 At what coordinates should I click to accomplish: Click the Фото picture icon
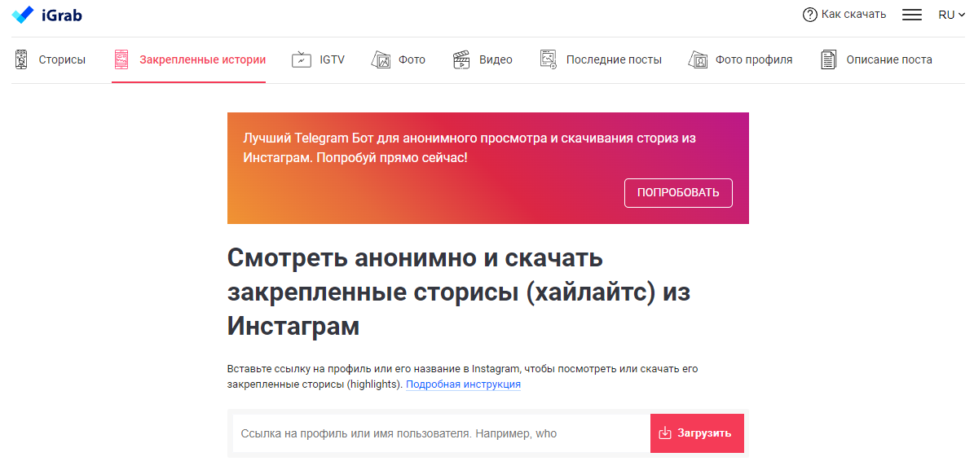point(381,59)
